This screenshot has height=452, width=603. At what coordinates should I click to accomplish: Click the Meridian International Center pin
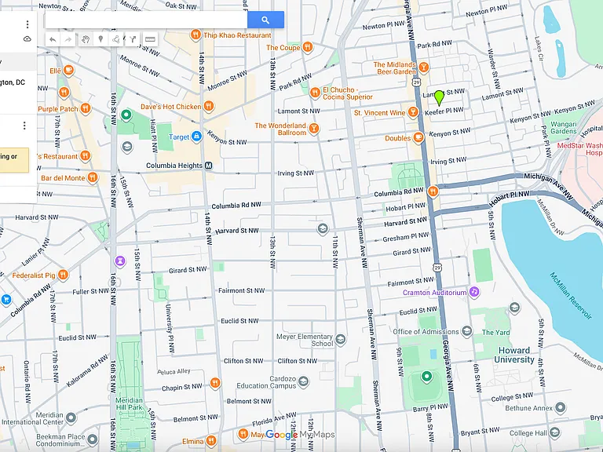click(71, 417)
